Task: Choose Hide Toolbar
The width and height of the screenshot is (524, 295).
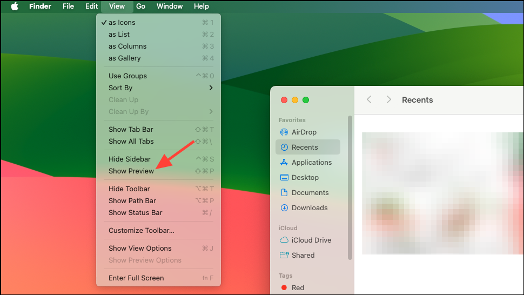Action: point(158,189)
